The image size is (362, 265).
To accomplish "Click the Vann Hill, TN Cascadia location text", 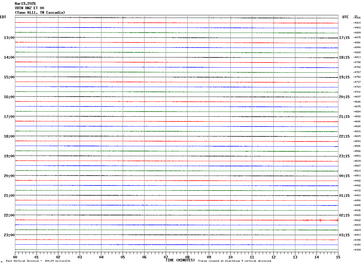I will (x=40, y=13).
